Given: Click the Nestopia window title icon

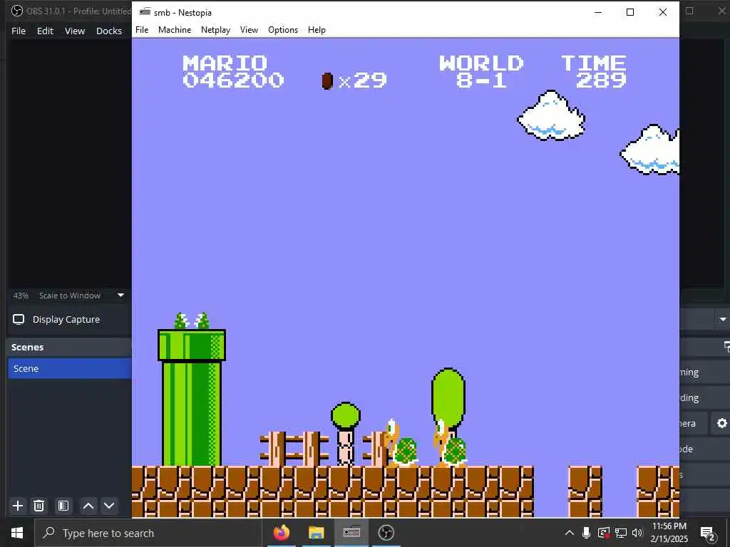Looking at the screenshot, I should click(145, 12).
